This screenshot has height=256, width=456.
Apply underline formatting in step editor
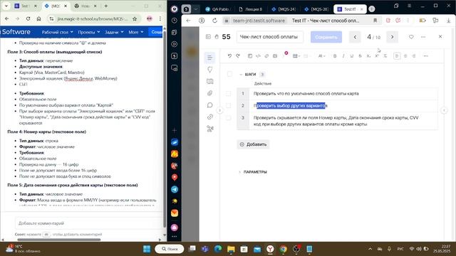click(x=351, y=55)
